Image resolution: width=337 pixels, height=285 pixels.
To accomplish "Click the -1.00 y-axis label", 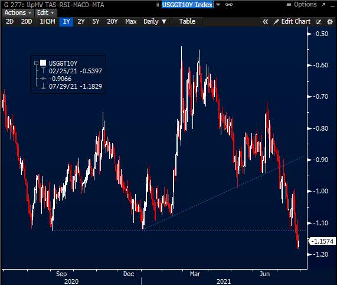I will coord(321,191).
